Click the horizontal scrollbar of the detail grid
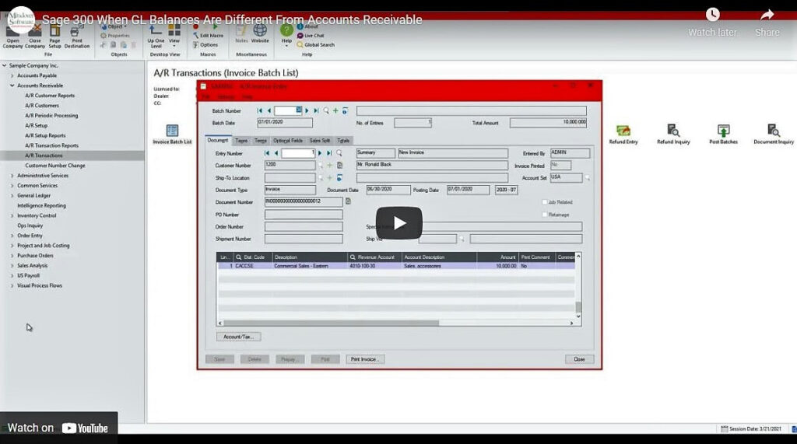Viewport: 797px width, 444px height. [x=331, y=323]
